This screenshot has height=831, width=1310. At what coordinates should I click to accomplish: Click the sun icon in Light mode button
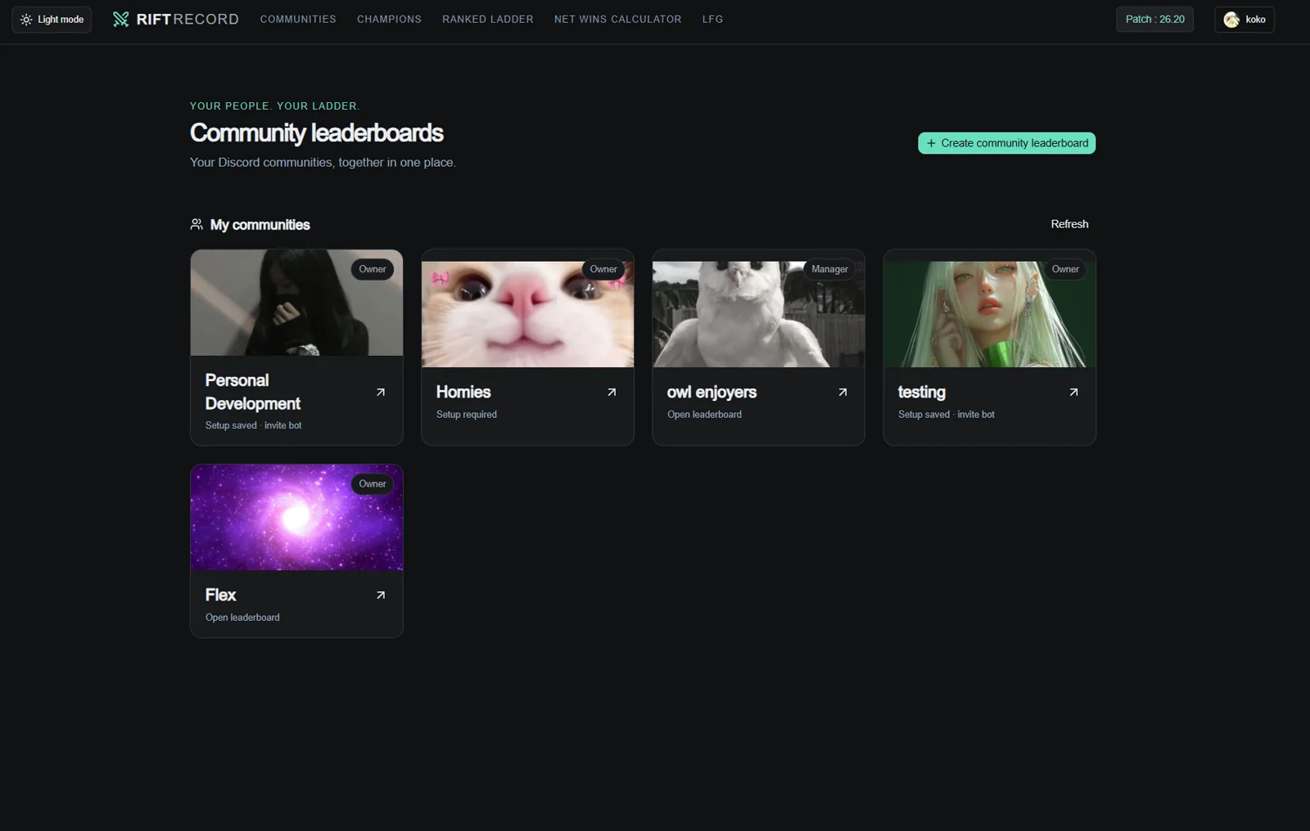point(26,20)
